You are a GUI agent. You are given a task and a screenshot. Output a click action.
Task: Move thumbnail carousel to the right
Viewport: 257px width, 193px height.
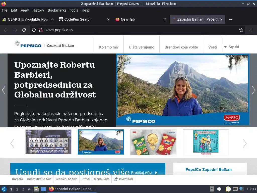tap(244, 143)
